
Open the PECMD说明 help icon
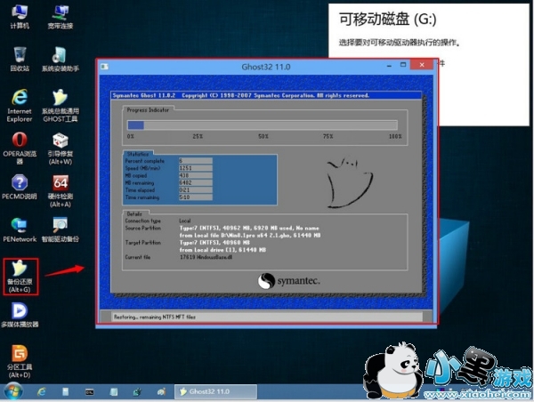[20, 187]
